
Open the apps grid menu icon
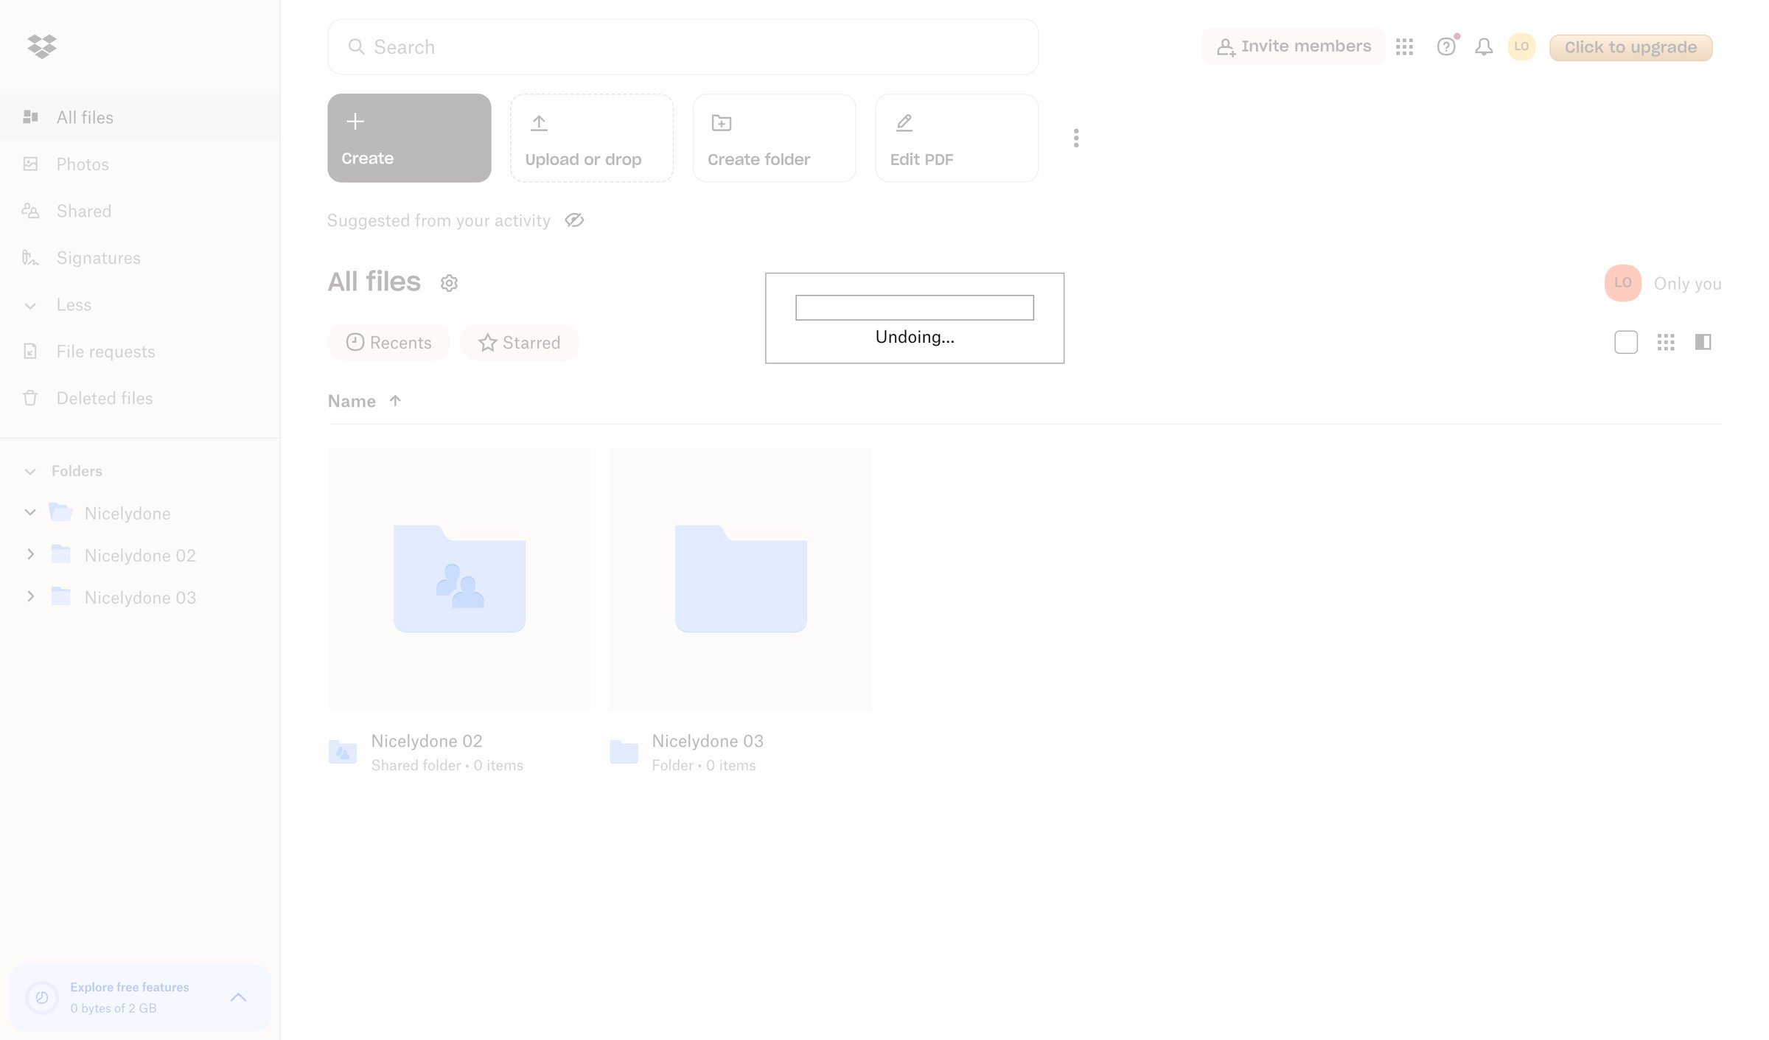[1404, 47]
